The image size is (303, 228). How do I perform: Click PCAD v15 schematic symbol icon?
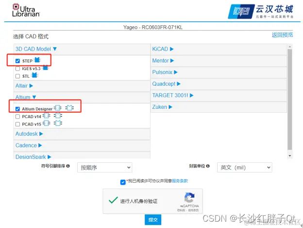47,123
